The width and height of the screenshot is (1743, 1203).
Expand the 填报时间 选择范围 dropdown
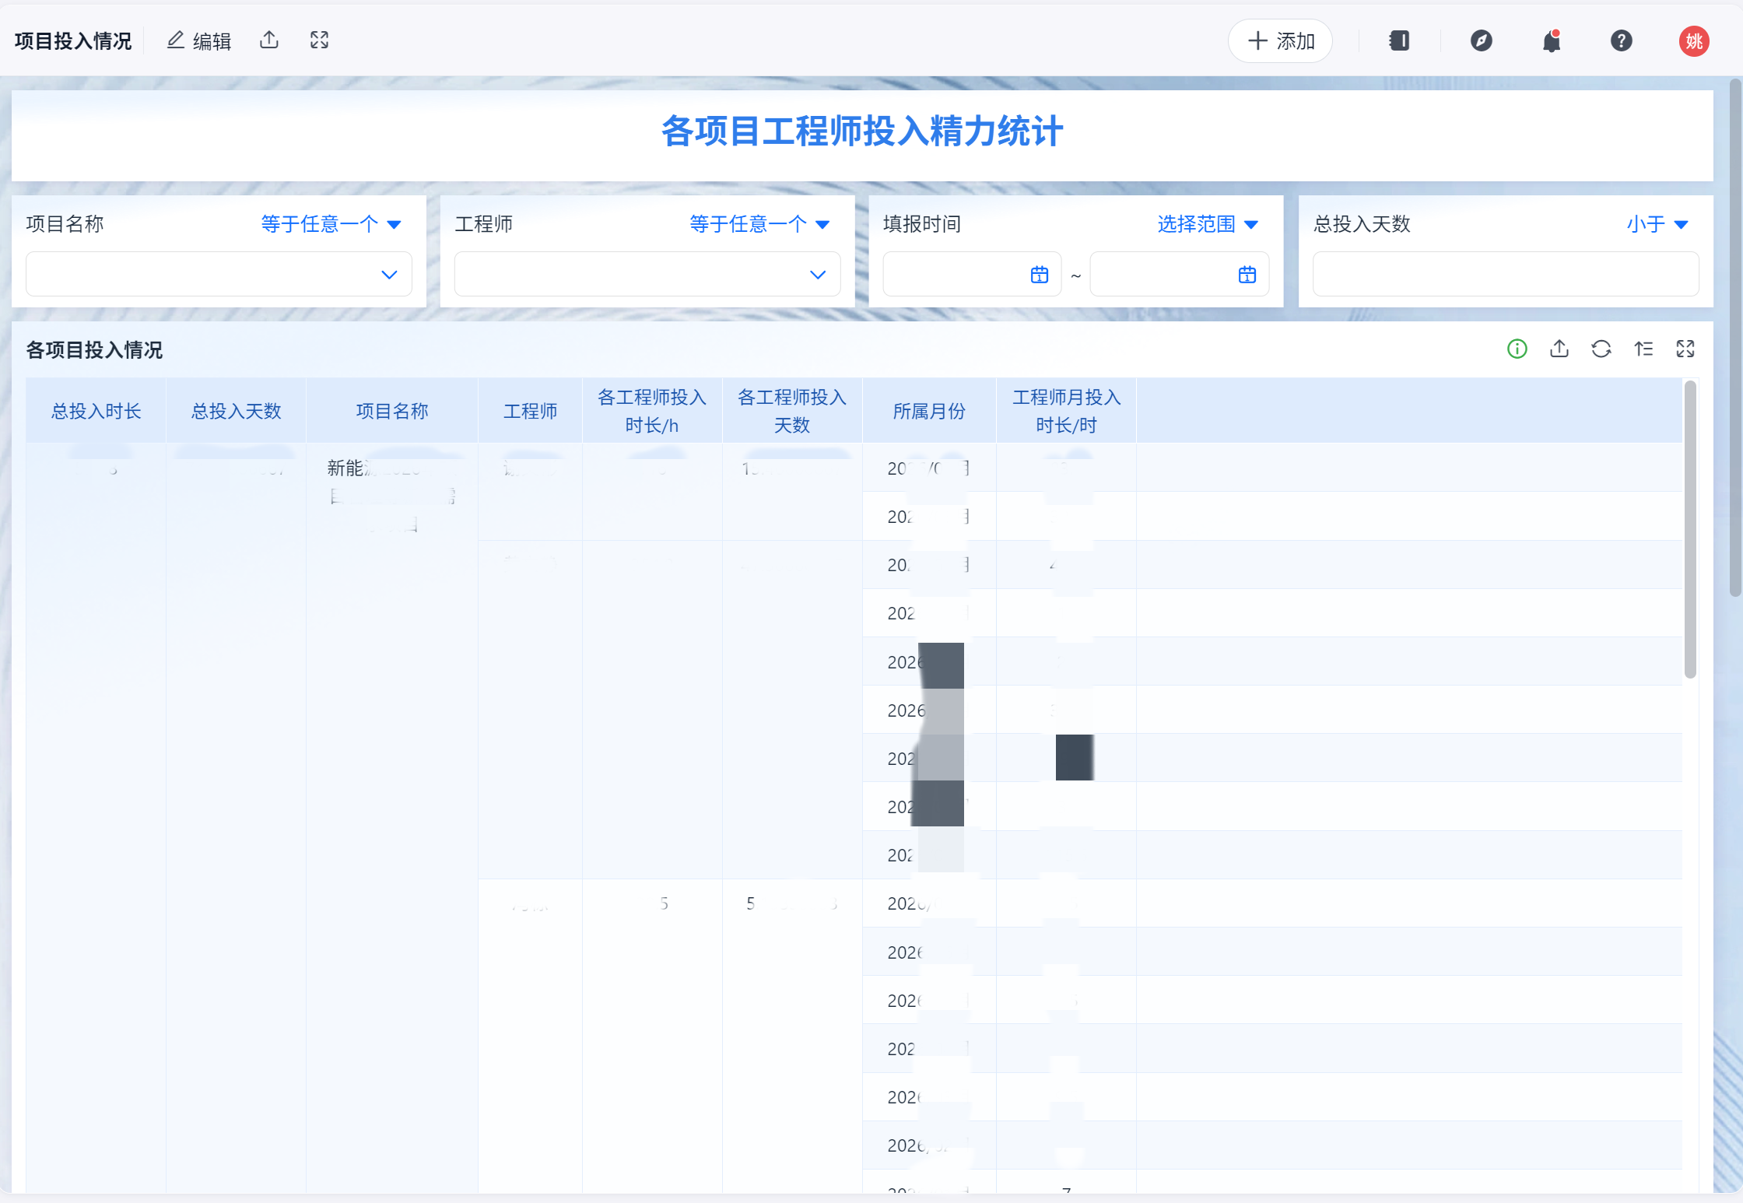(1208, 224)
